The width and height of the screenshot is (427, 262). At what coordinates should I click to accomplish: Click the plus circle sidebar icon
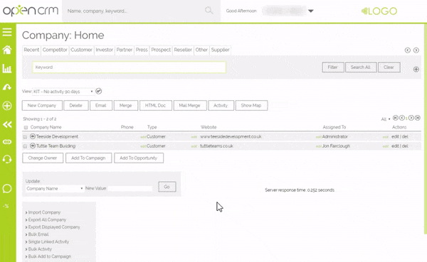[7, 106]
